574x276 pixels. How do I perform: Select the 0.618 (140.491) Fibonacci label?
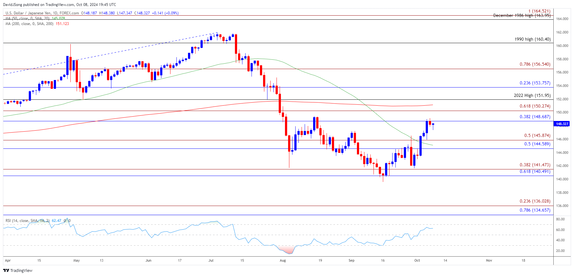coord(535,171)
